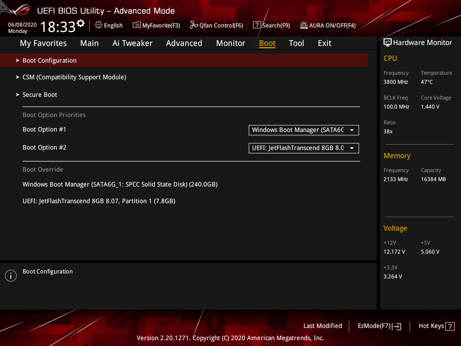The width and height of the screenshot is (461, 346).
Task: Click the info icon in help panel
Action: [11, 276]
